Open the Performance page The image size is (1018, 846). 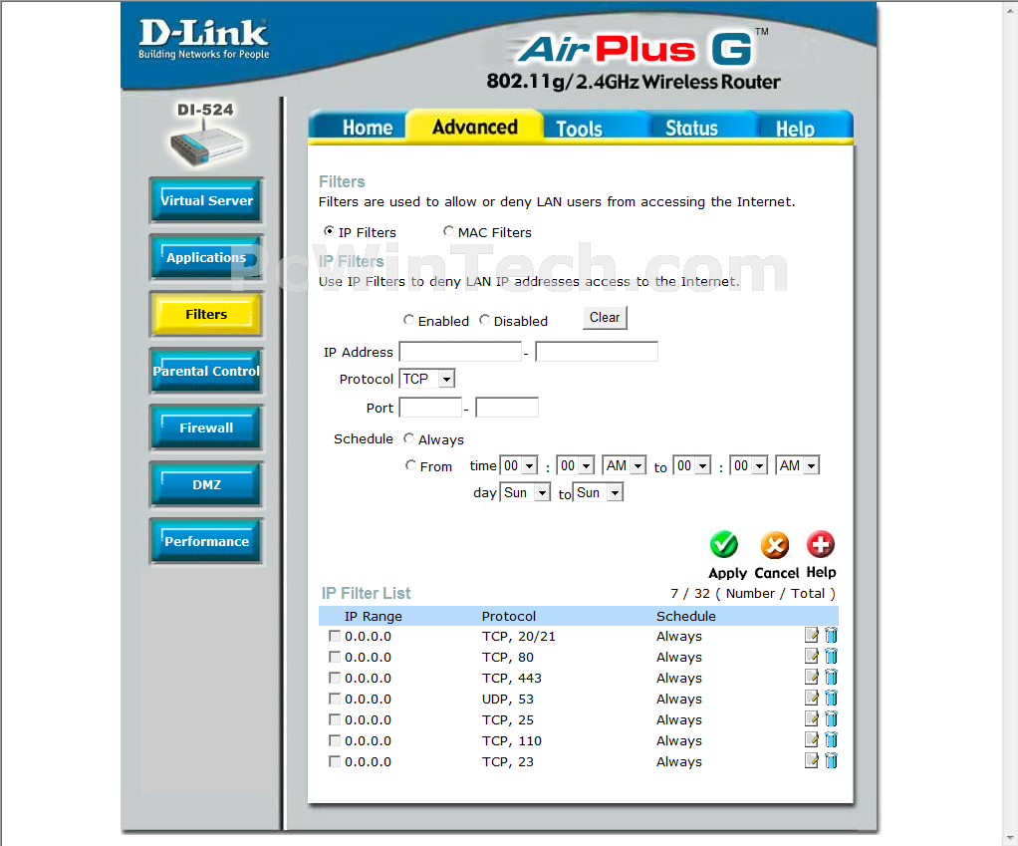206,541
